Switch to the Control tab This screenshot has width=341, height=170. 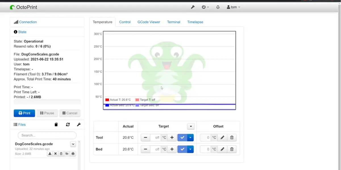tap(125, 22)
